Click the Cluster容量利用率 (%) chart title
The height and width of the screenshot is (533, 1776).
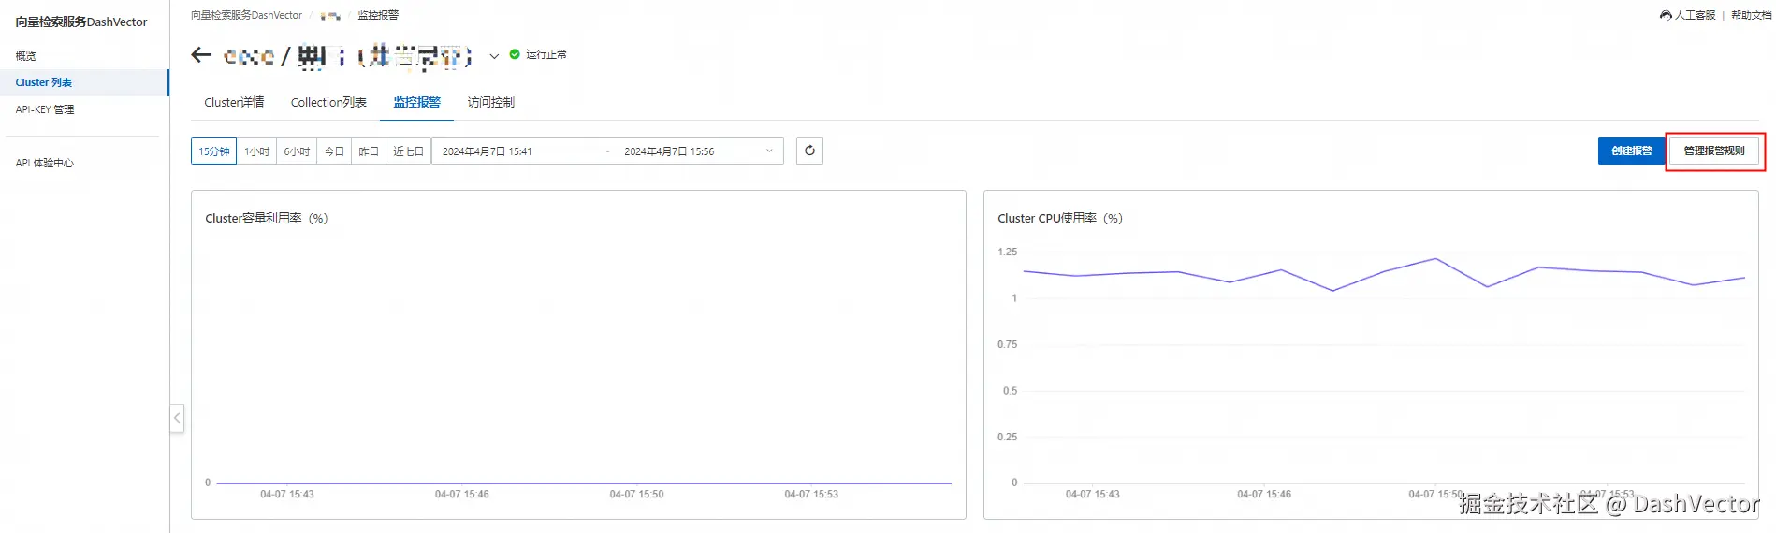pos(267,218)
